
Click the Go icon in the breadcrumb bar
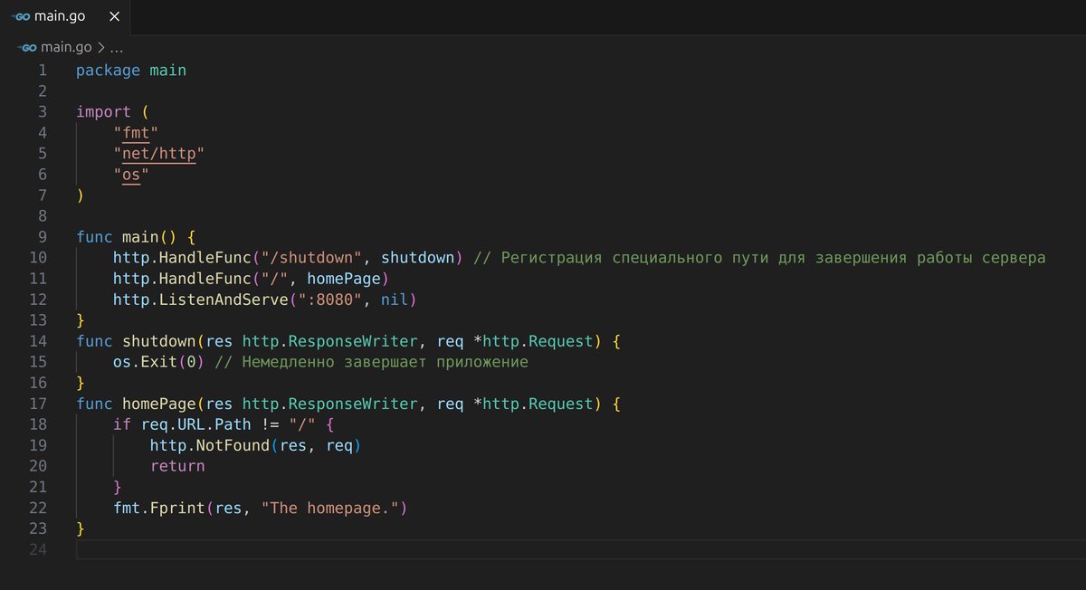tap(27, 48)
